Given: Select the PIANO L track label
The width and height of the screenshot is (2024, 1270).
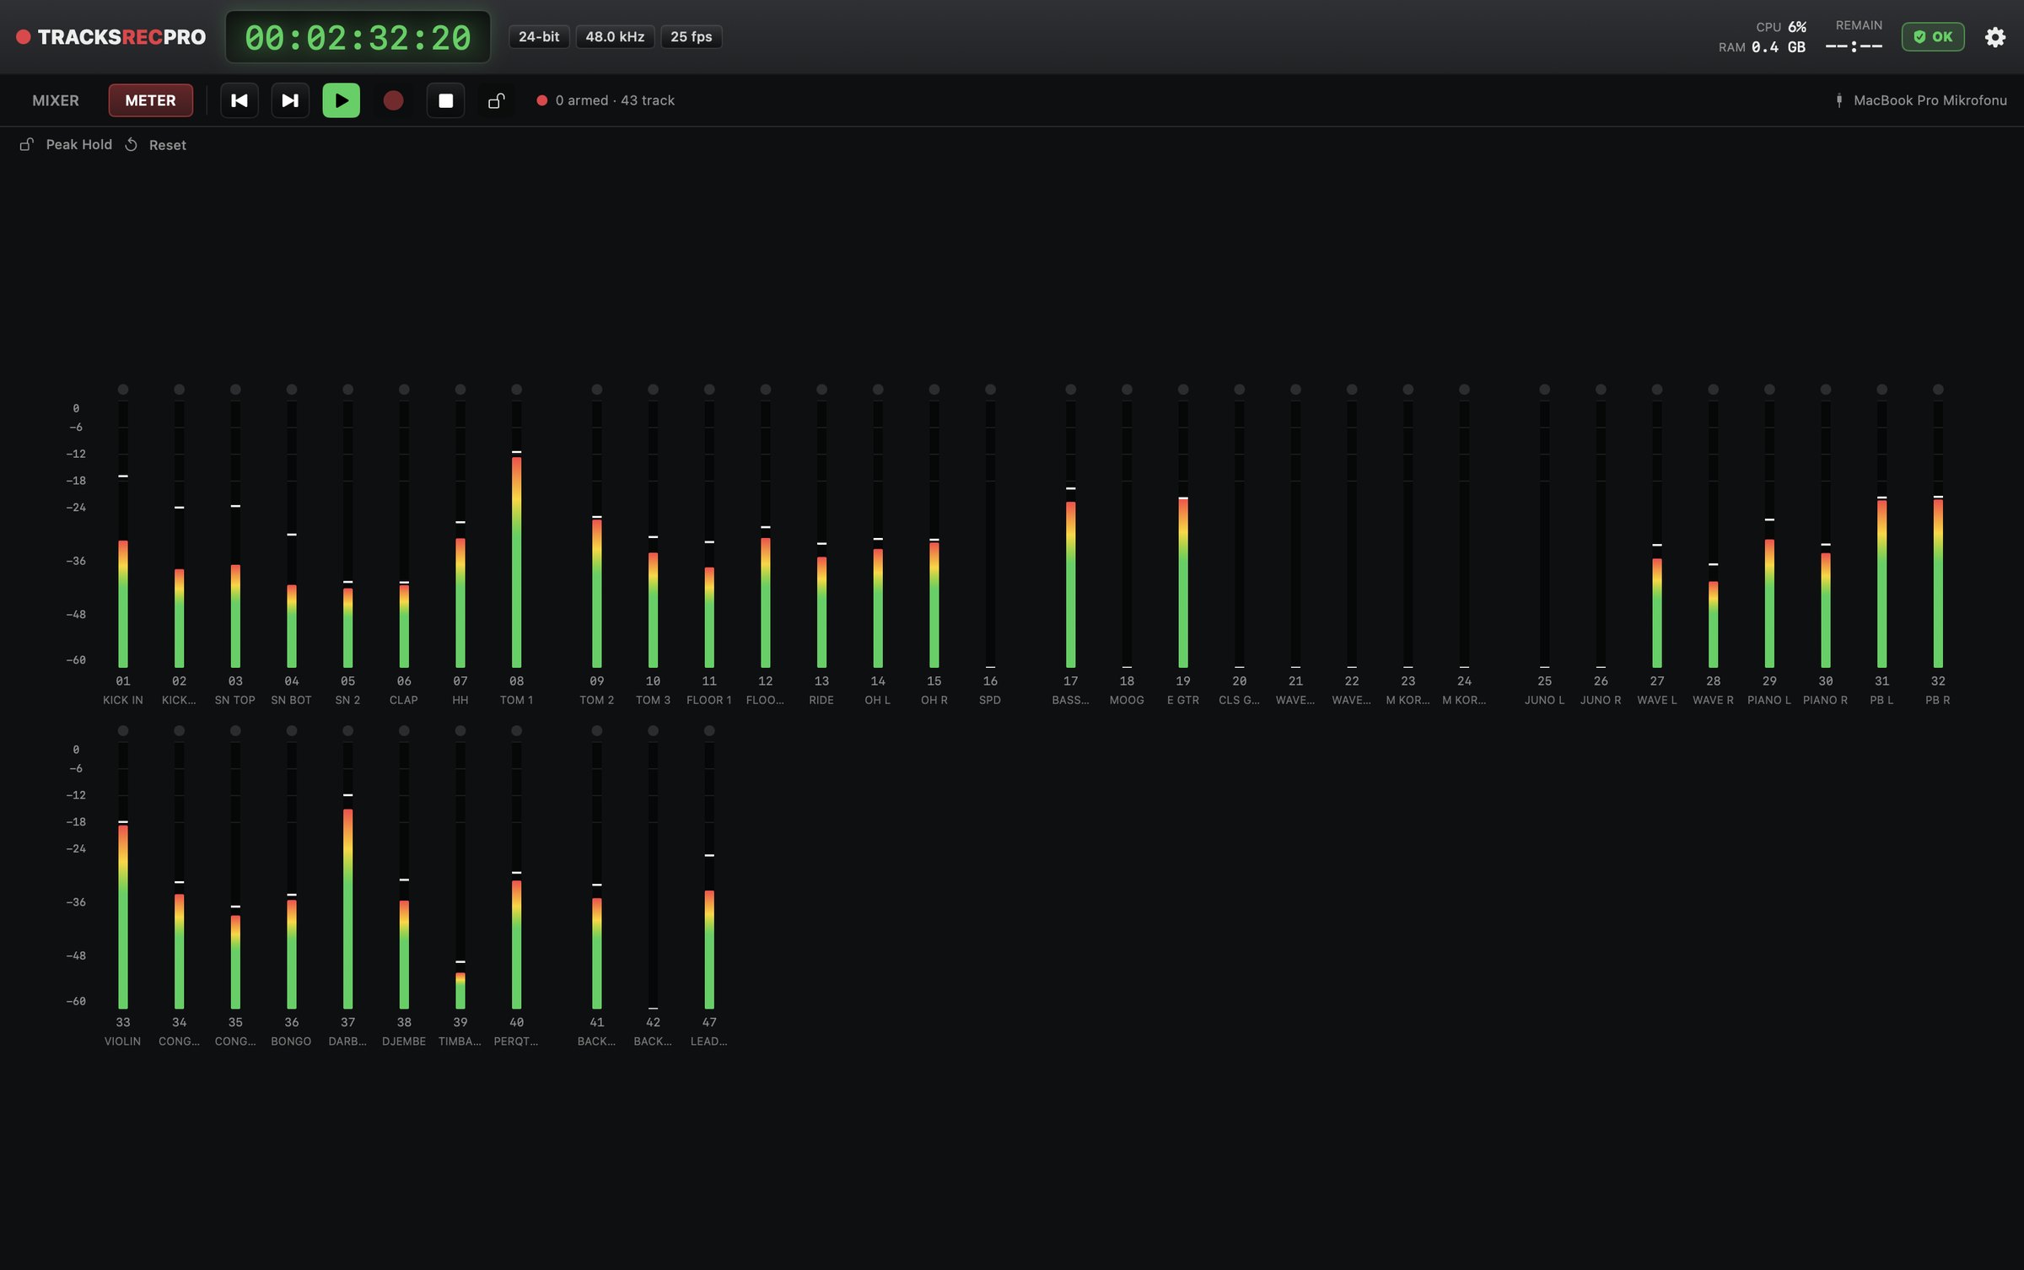Looking at the screenshot, I should click(x=1769, y=700).
